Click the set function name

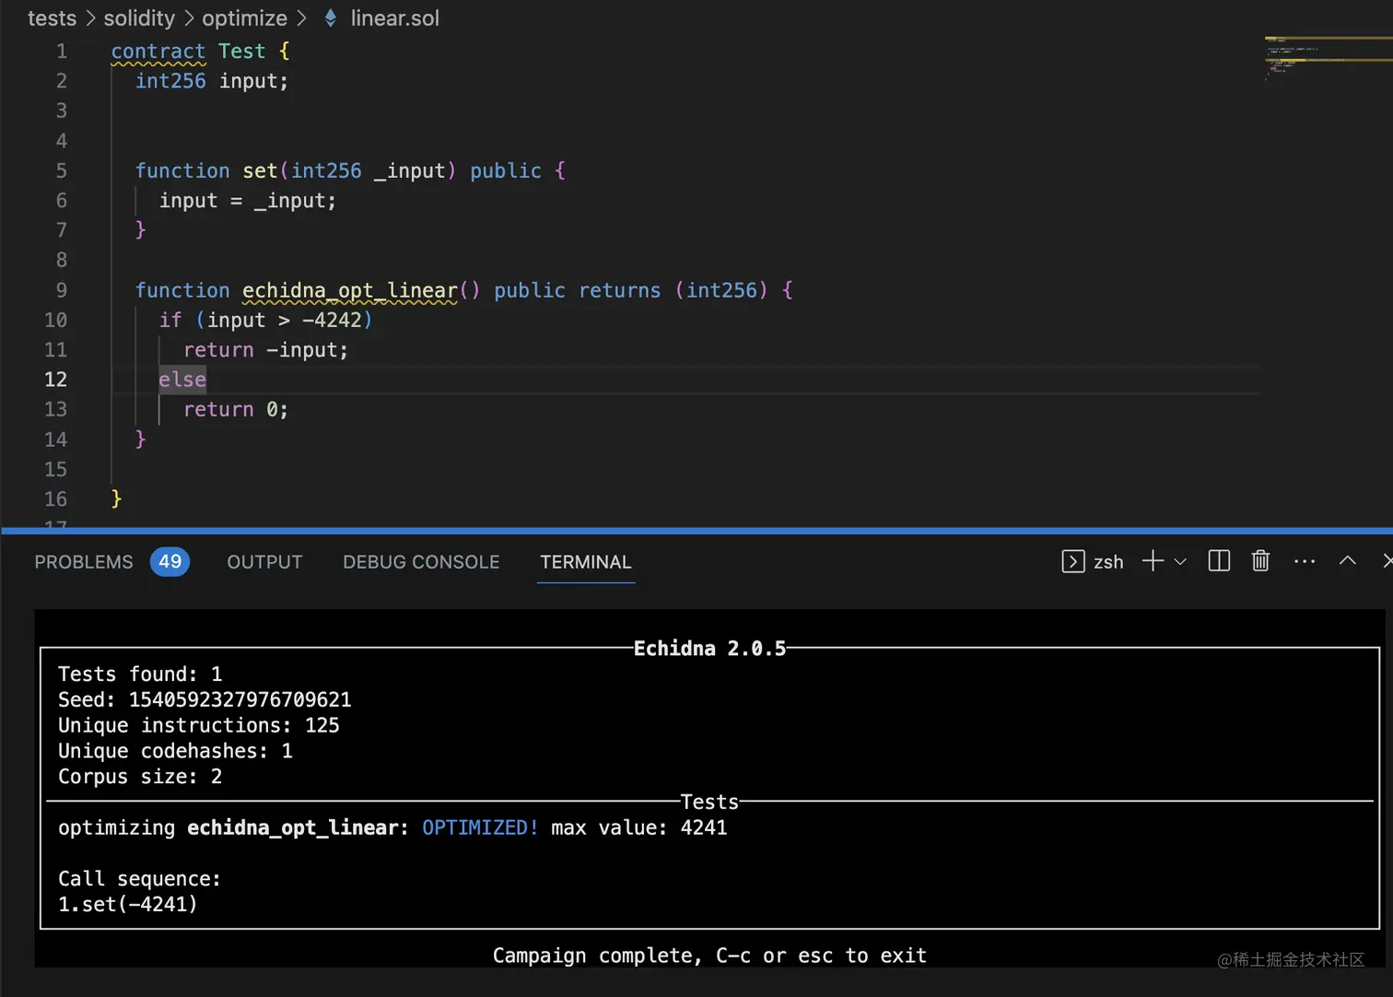(260, 170)
